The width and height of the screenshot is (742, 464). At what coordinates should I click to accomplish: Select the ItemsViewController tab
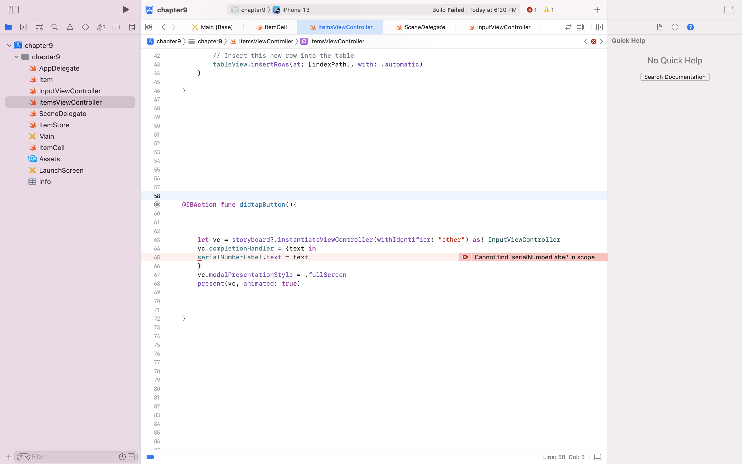[340, 27]
